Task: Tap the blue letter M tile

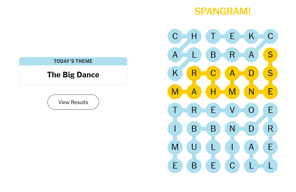Action: pos(175,147)
